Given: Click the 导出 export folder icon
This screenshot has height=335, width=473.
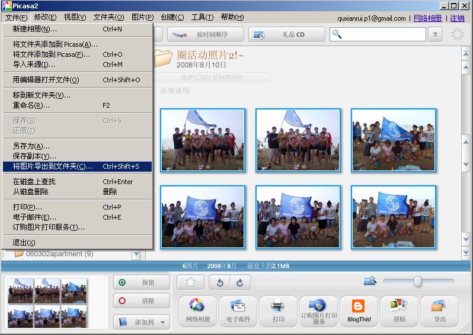Looking at the screenshot, I should [440, 311].
